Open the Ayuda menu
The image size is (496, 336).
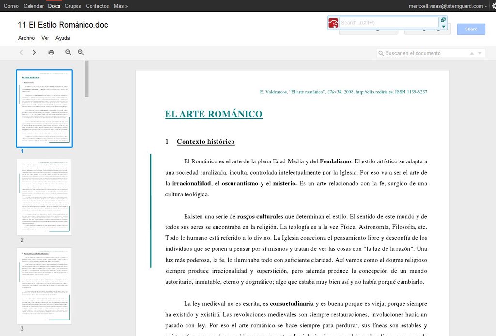[62, 38]
